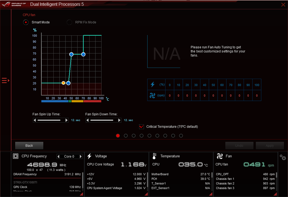Switch to next CPU core with right arrow
Viewport: 288px width, 197px height.
(x=80, y=157)
